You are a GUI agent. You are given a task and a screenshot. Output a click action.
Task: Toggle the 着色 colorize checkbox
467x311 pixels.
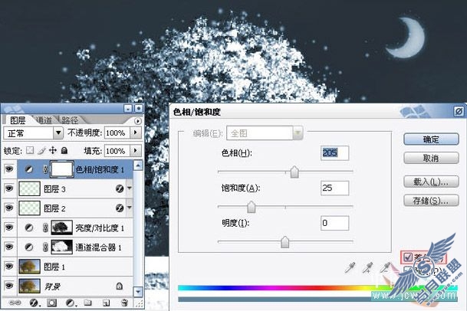[408, 257]
